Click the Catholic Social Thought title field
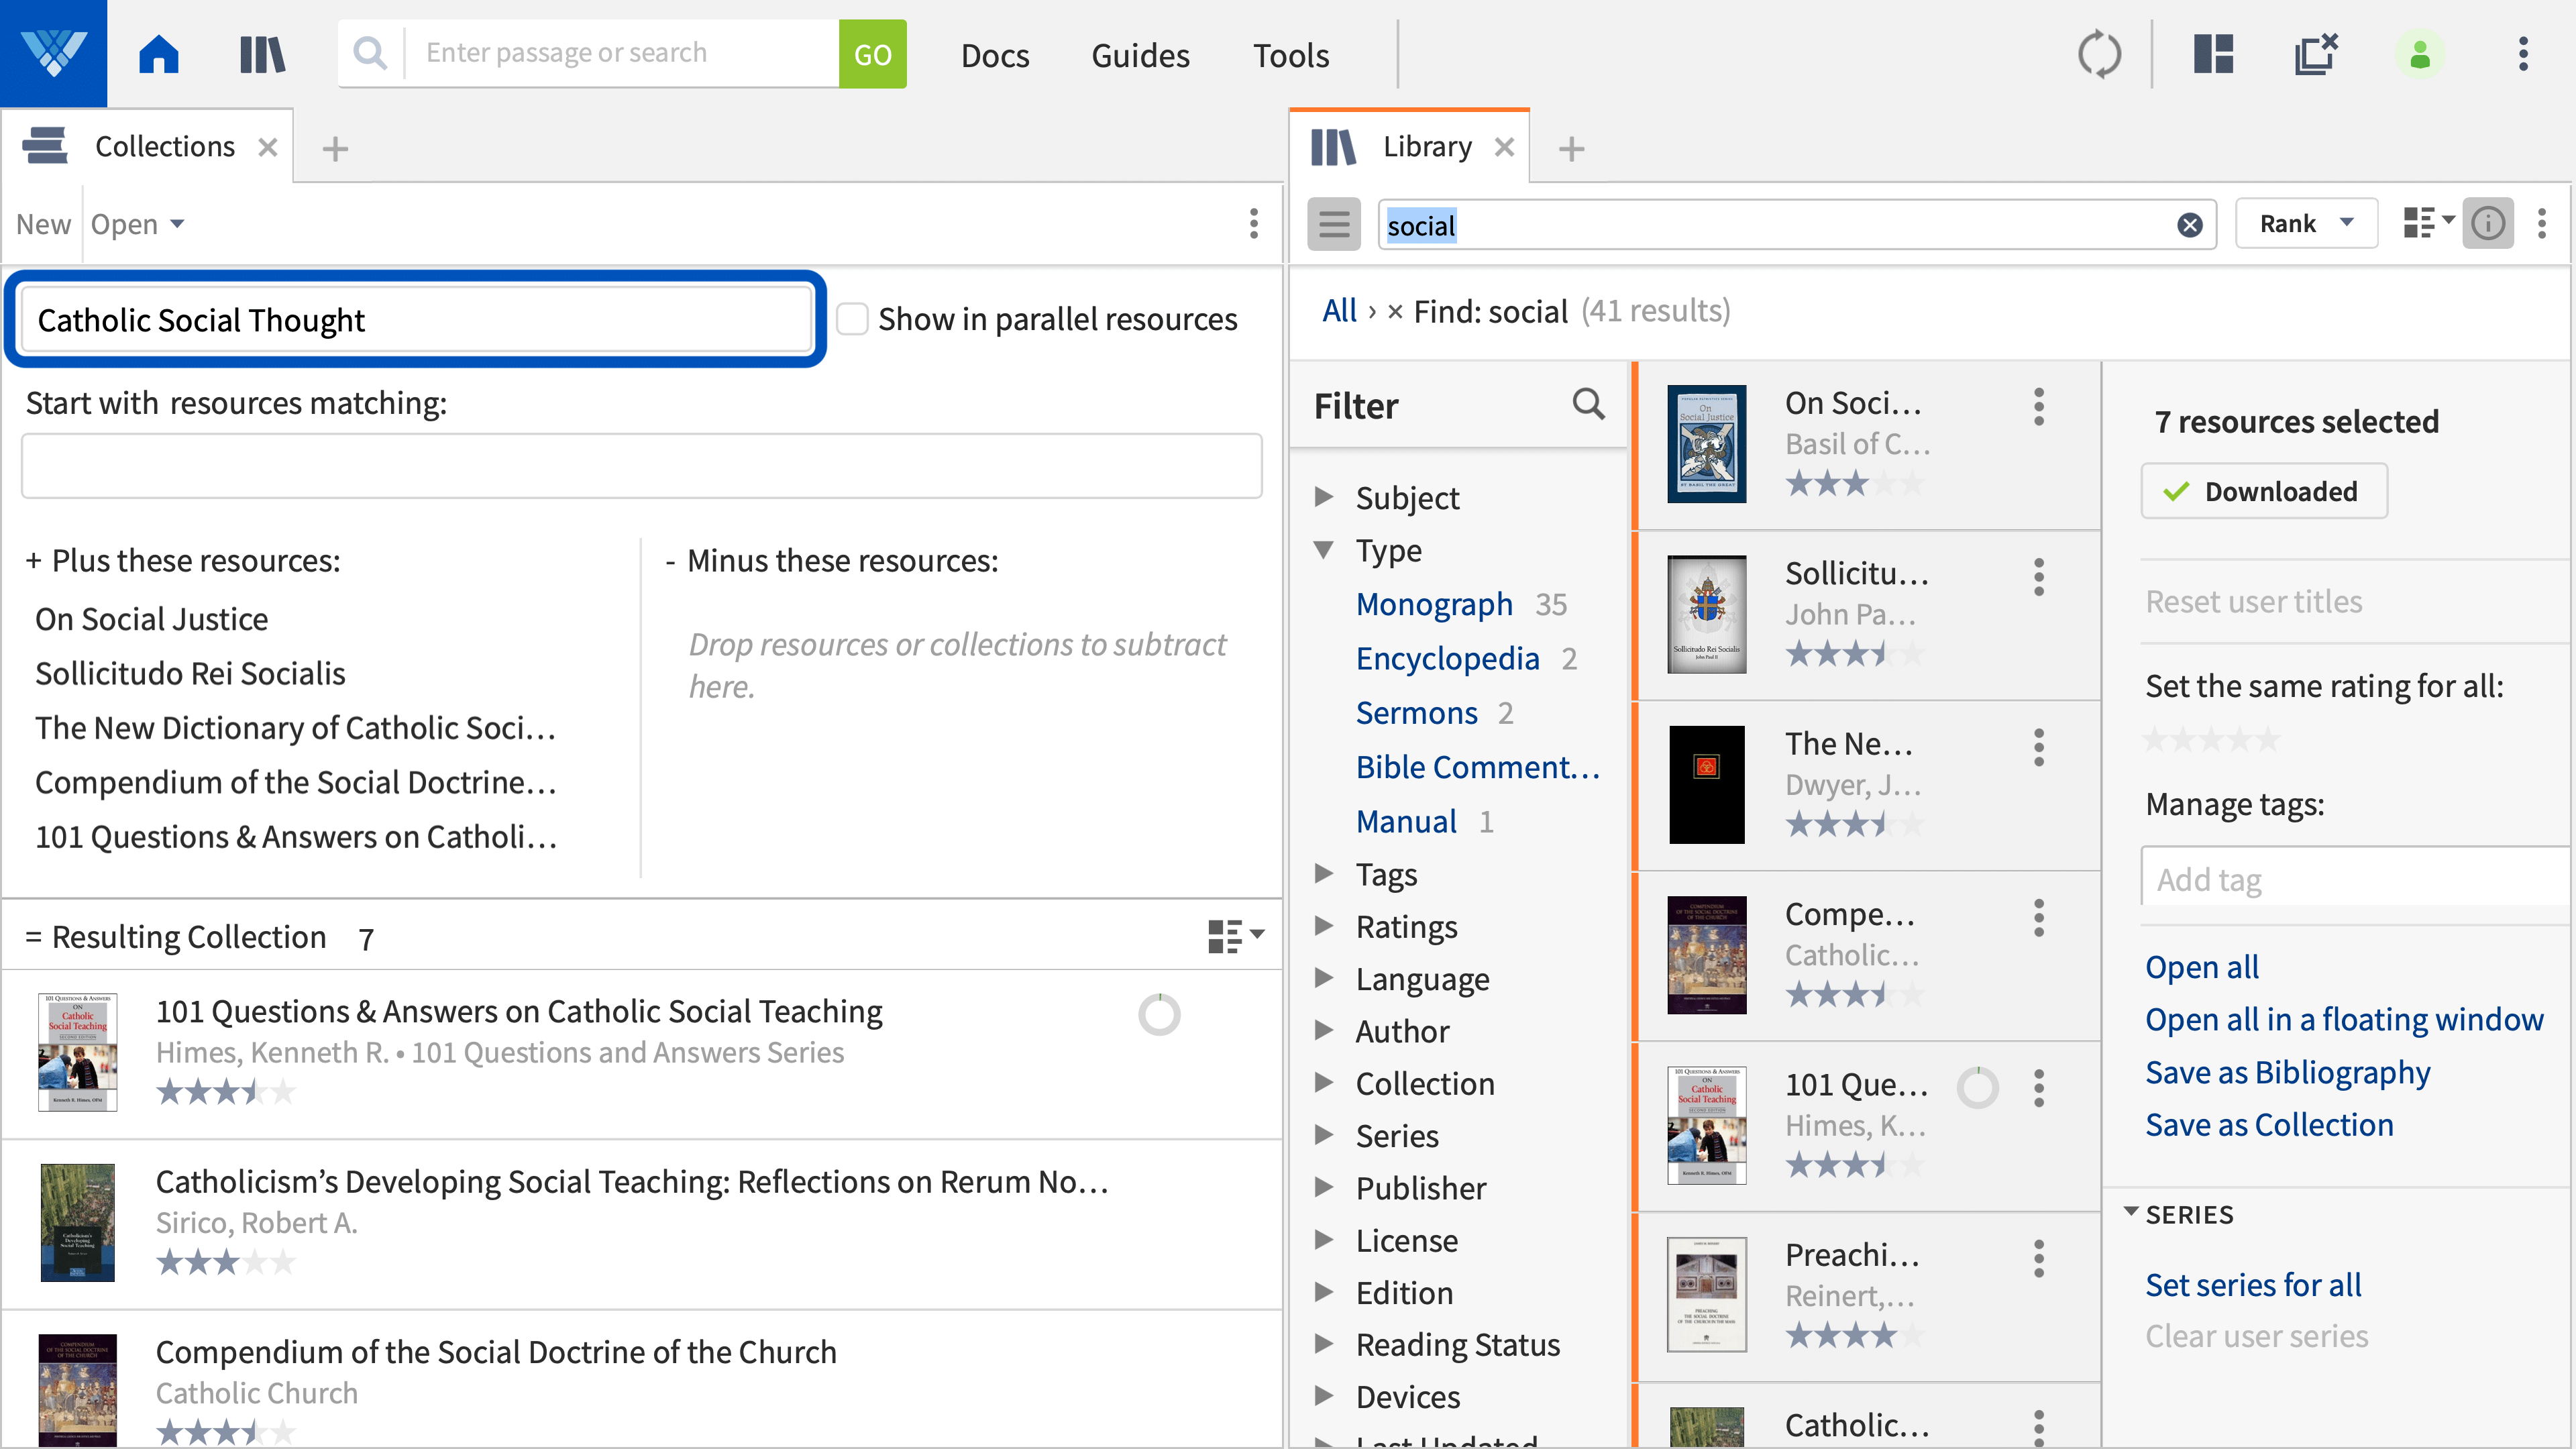Image resolution: width=2576 pixels, height=1449 pixels. [417, 319]
